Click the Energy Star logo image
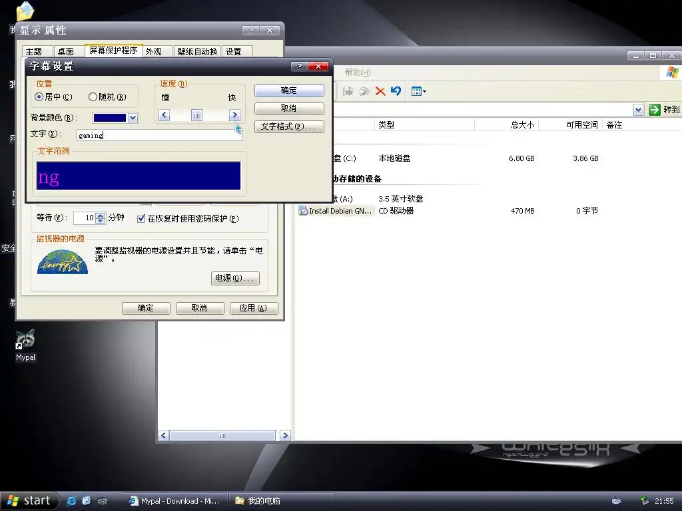Screen dimensions: 682x511 coord(63,261)
